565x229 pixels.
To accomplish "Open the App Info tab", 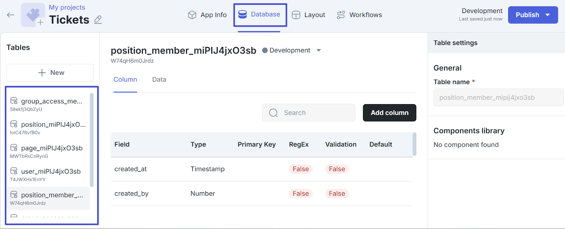I will coord(207,15).
